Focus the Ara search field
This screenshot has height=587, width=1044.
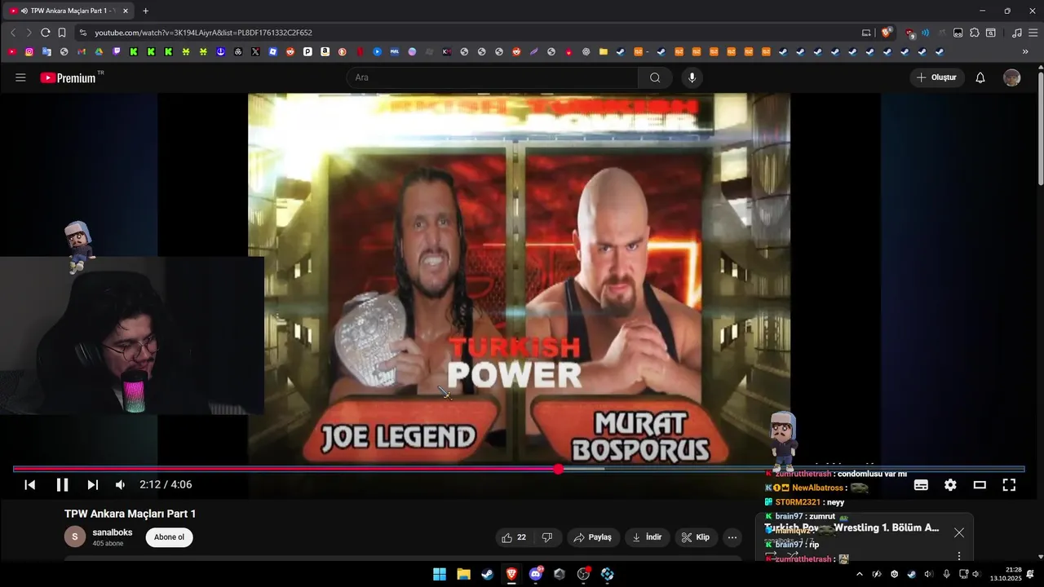tap(493, 77)
